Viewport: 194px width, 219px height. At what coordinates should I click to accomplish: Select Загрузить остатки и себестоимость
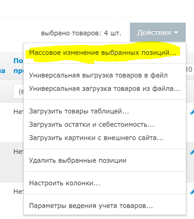[92, 125]
